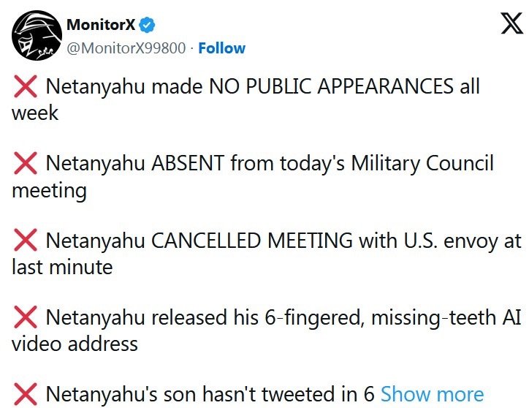The image size is (529, 408).
Task: Click red cross before 'NO PUBLIC APPEARANCES'
Action: pyautogui.click(x=26, y=87)
